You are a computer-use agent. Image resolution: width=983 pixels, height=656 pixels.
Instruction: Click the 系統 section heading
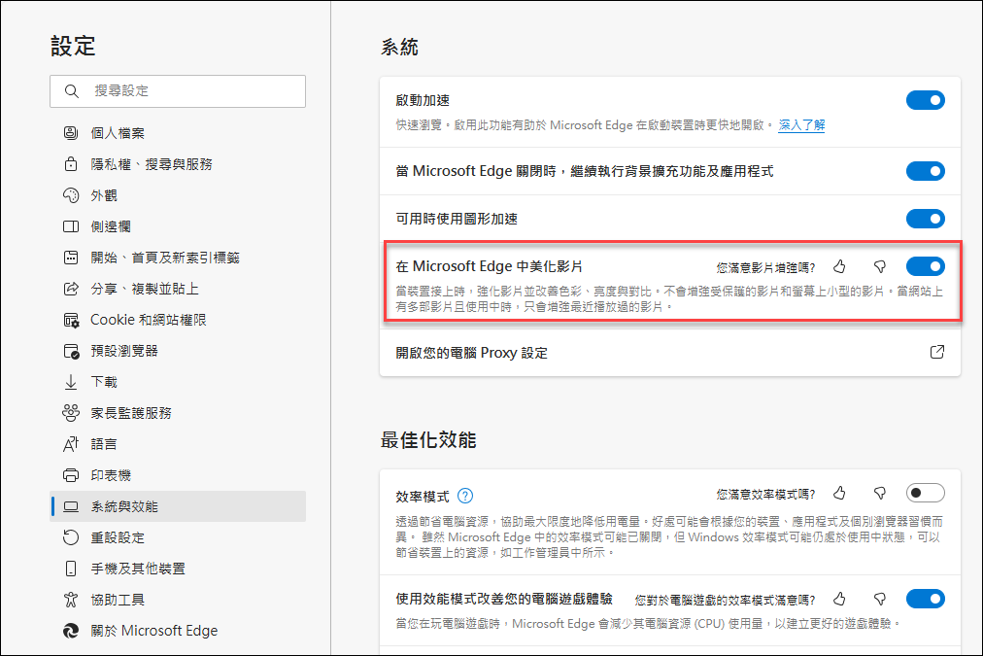[399, 47]
